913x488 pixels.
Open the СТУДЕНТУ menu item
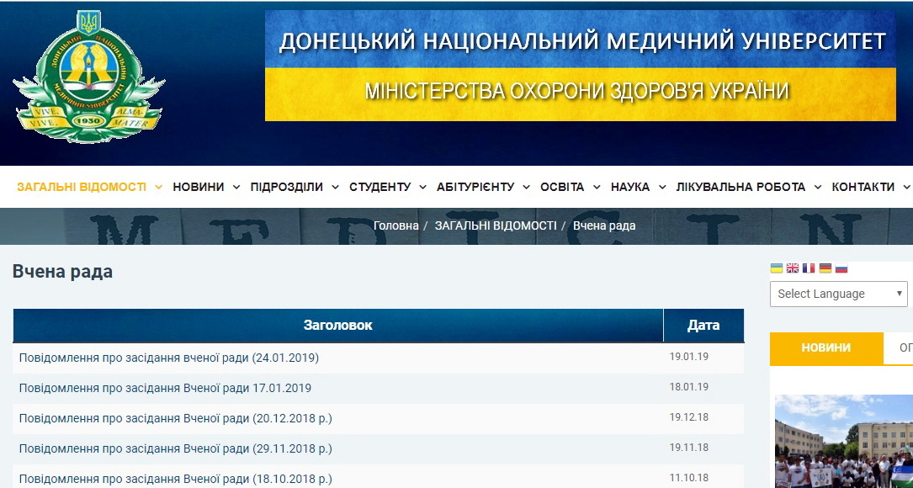click(380, 187)
